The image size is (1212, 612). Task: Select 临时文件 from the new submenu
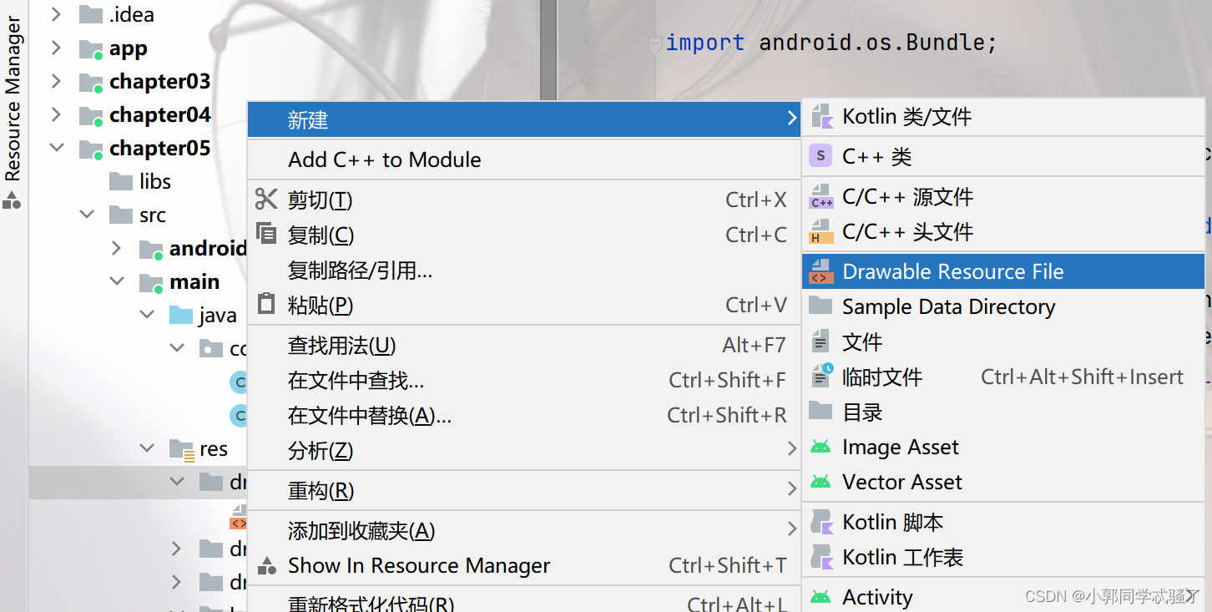click(x=882, y=377)
